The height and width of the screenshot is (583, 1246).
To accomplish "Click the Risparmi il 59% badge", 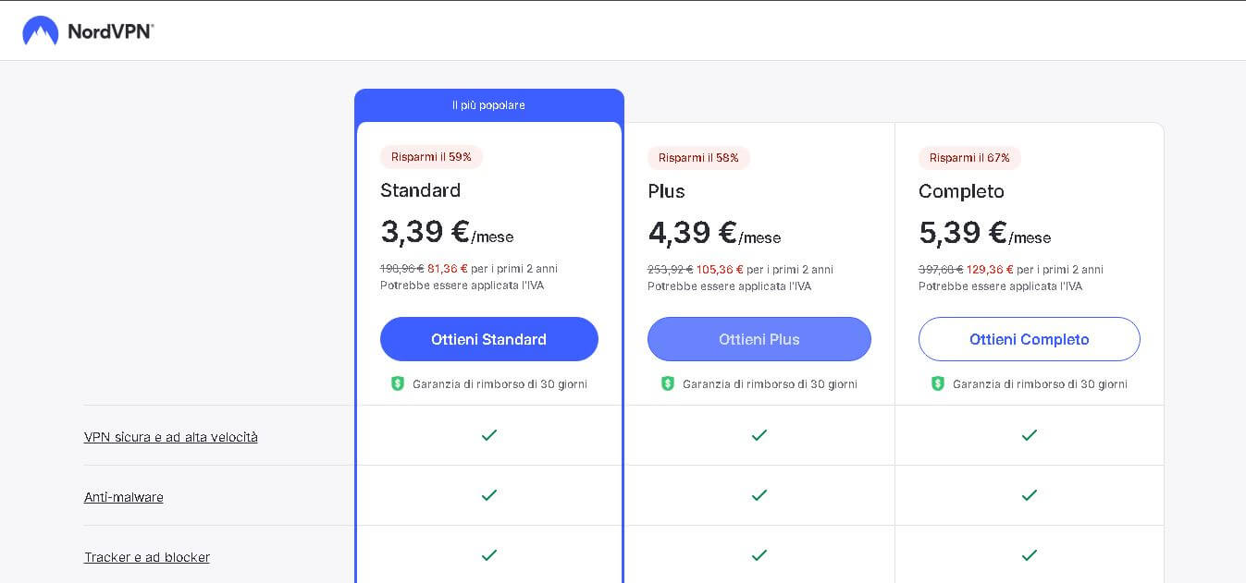I will (x=431, y=157).
